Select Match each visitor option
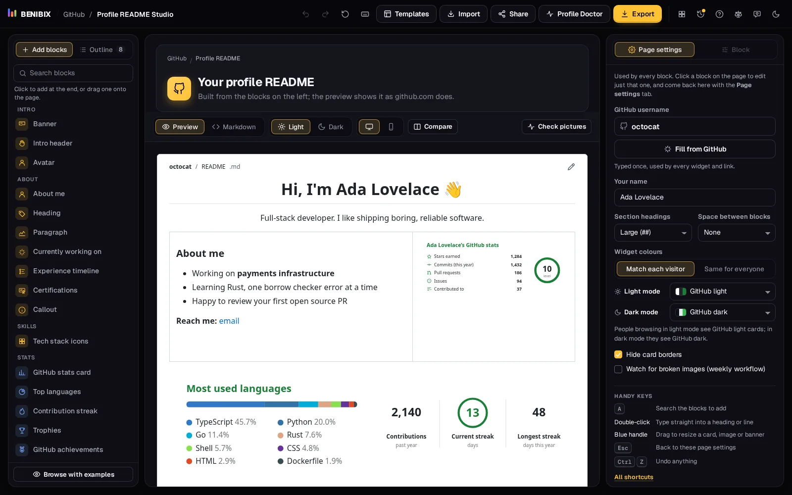 pyautogui.click(x=655, y=269)
